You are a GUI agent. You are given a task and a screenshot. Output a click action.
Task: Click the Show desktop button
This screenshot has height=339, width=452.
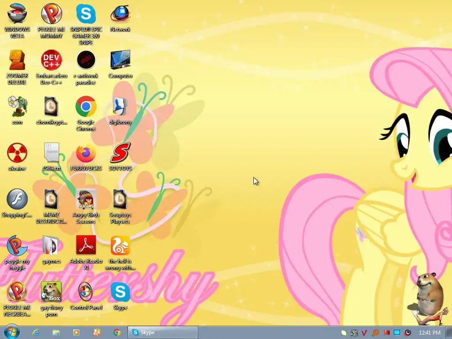click(449, 332)
